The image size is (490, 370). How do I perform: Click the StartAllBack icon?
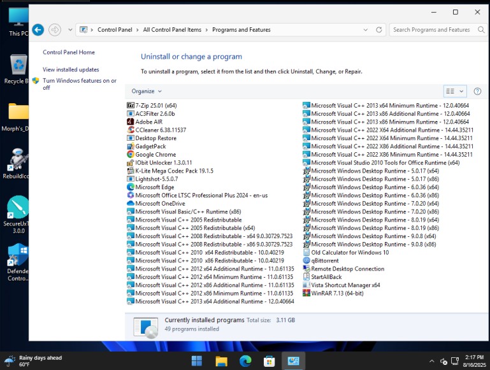pos(306,276)
